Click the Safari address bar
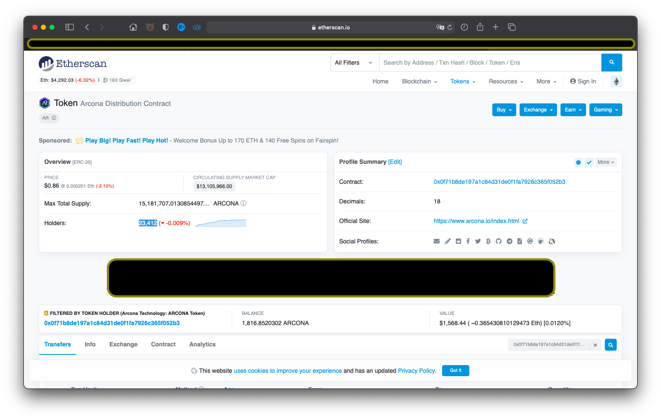Viewport: 661px width, 420px height. pos(331,27)
